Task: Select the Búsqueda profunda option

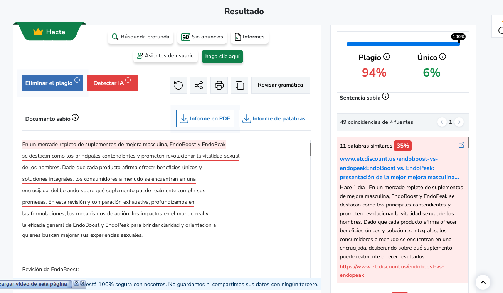Action: pos(141,37)
